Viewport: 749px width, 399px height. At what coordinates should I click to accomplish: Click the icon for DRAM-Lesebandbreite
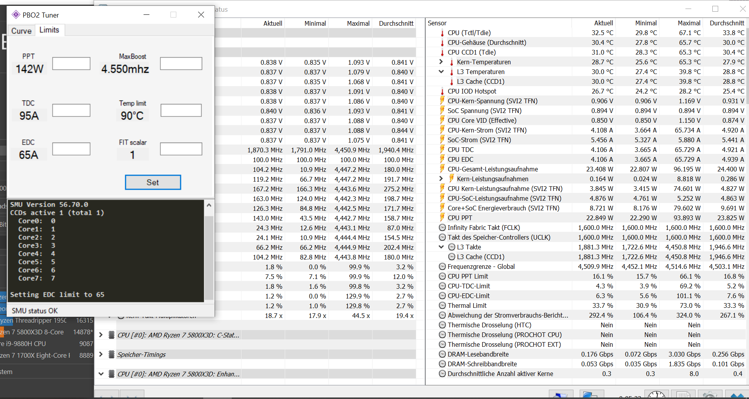click(x=442, y=354)
